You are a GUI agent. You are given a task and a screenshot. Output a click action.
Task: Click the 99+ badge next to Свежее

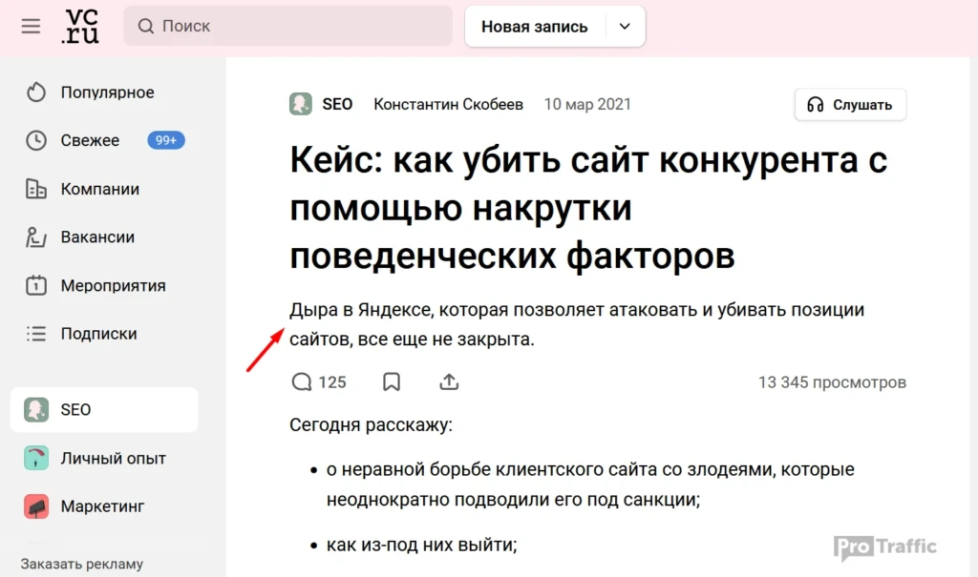pyautogui.click(x=166, y=140)
